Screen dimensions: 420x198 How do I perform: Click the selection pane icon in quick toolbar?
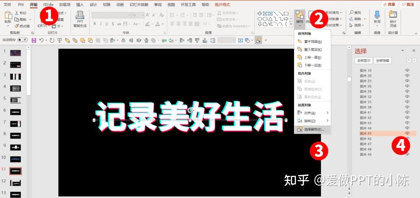pos(258,40)
